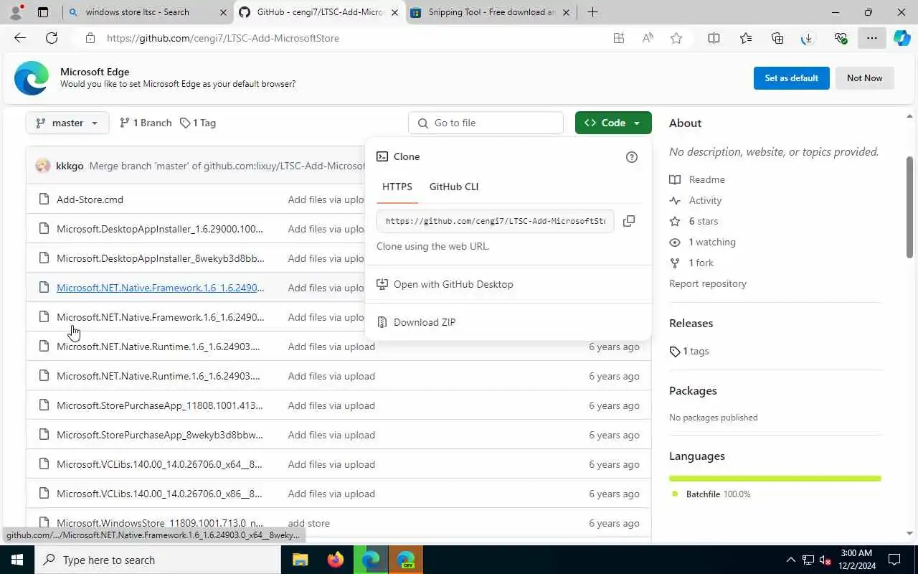Viewport: 918px width, 574px height.
Task: Open Microsoft.VCLibs.140.00 x64 file
Action: tap(159, 464)
